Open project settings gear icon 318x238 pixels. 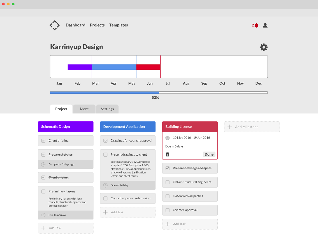coord(264,47)
